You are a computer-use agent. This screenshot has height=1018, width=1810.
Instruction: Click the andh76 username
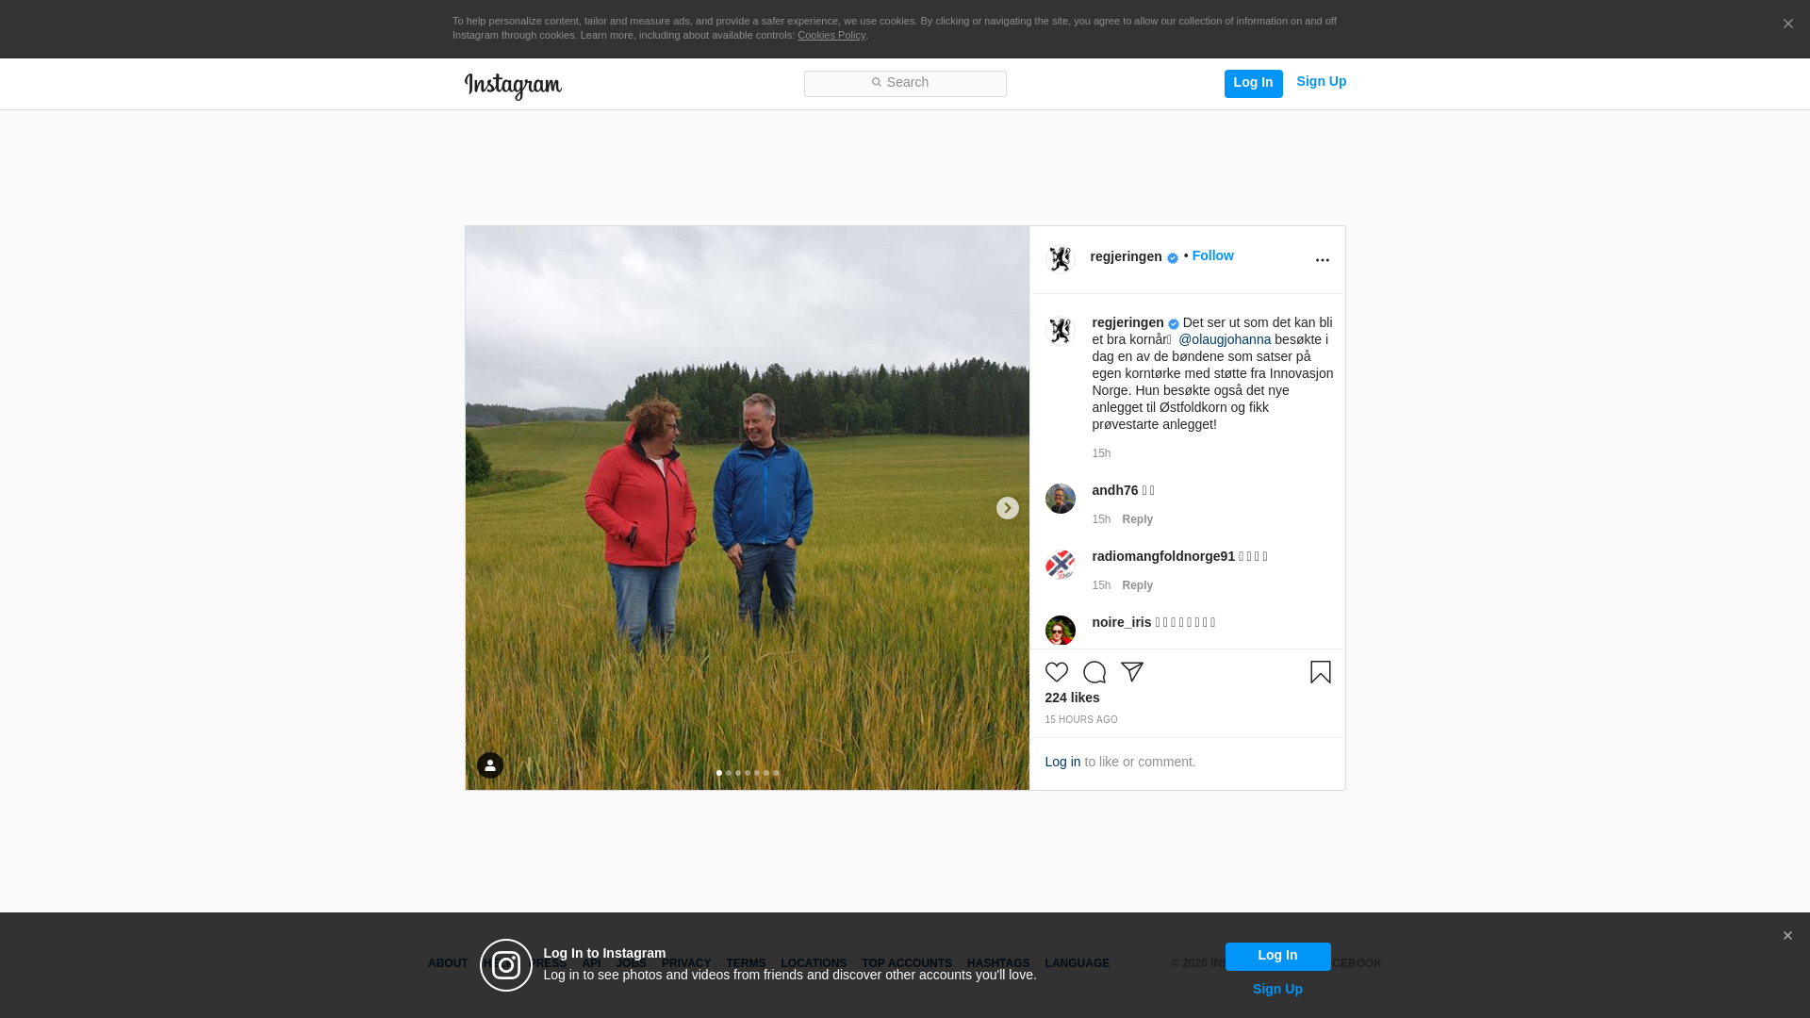[1114, 490]
